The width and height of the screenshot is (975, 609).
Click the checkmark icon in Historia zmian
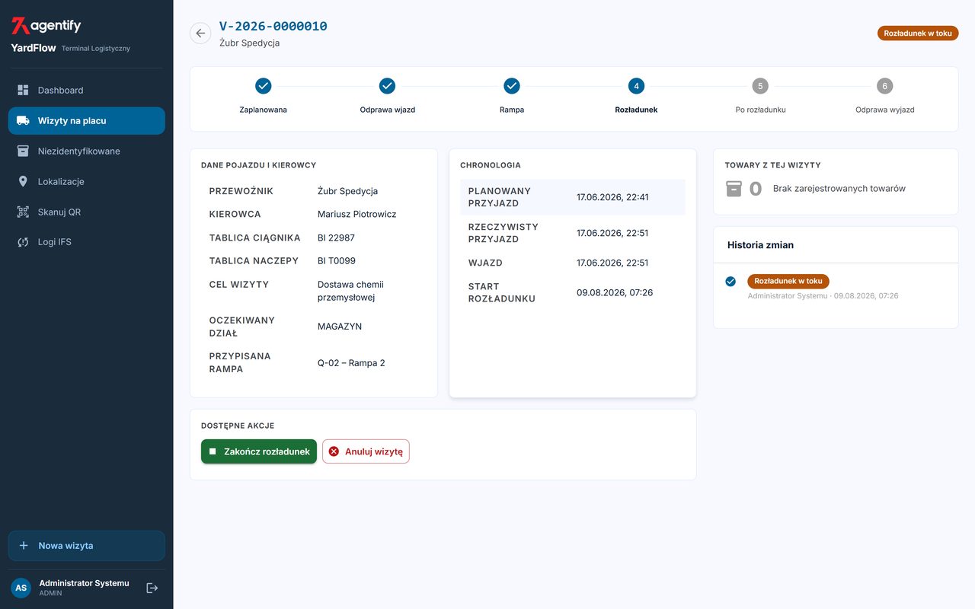click(x=730, y=282)
